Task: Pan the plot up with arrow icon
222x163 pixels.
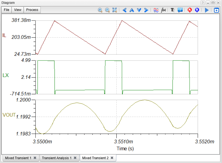Action: click(x=131, y=10)
